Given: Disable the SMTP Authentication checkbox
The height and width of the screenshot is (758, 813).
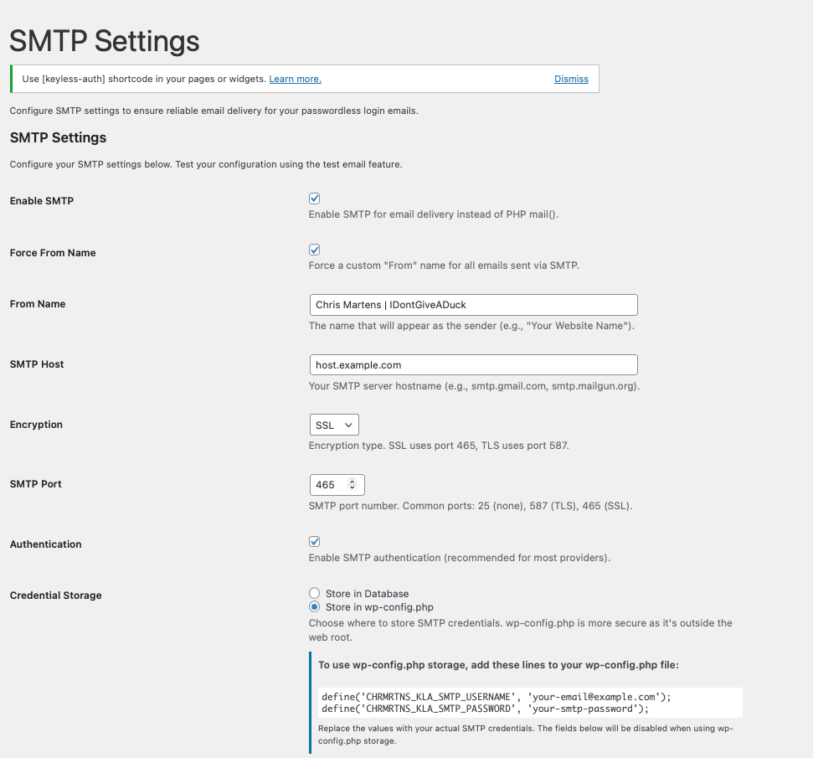Looking at the screenshot, I should pos(315,542).
